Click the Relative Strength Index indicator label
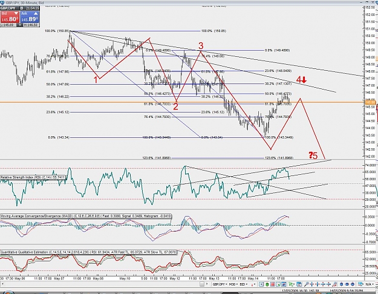This screenshot has height=294, width=378. tap(33, 177)
